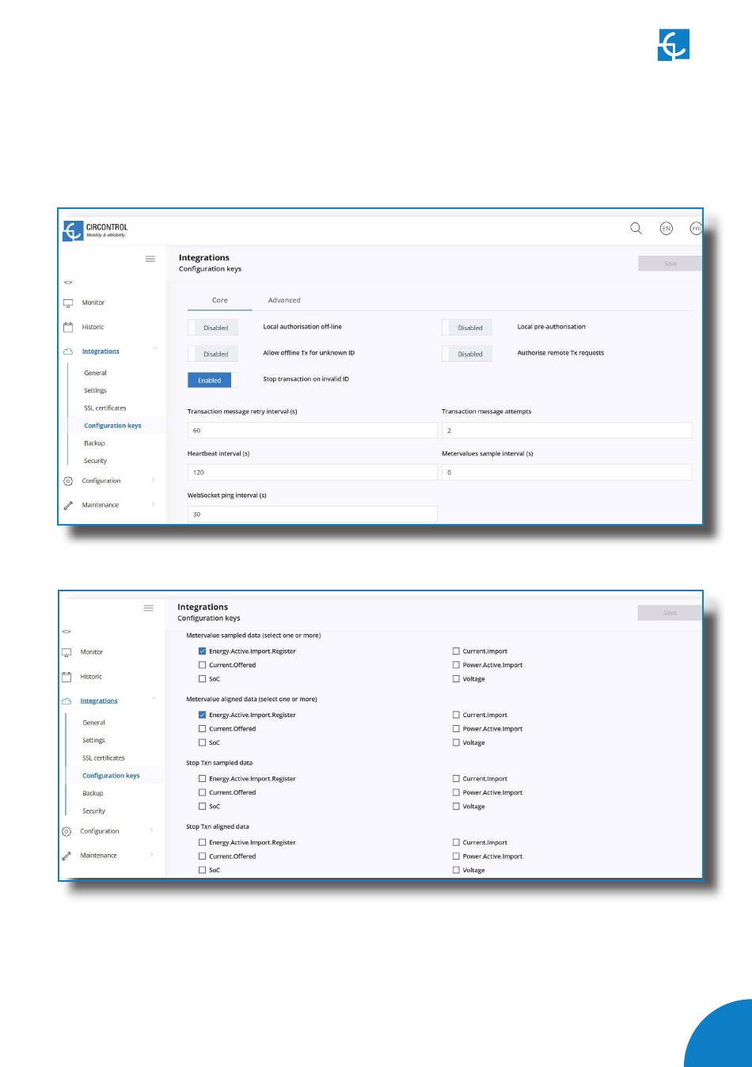Click the Historic calendar icon in the lower sidebar

point(66,677)
